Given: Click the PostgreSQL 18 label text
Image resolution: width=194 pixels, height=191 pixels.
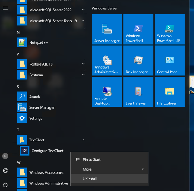Looking at the screenshot, I should tap(41, 64).
